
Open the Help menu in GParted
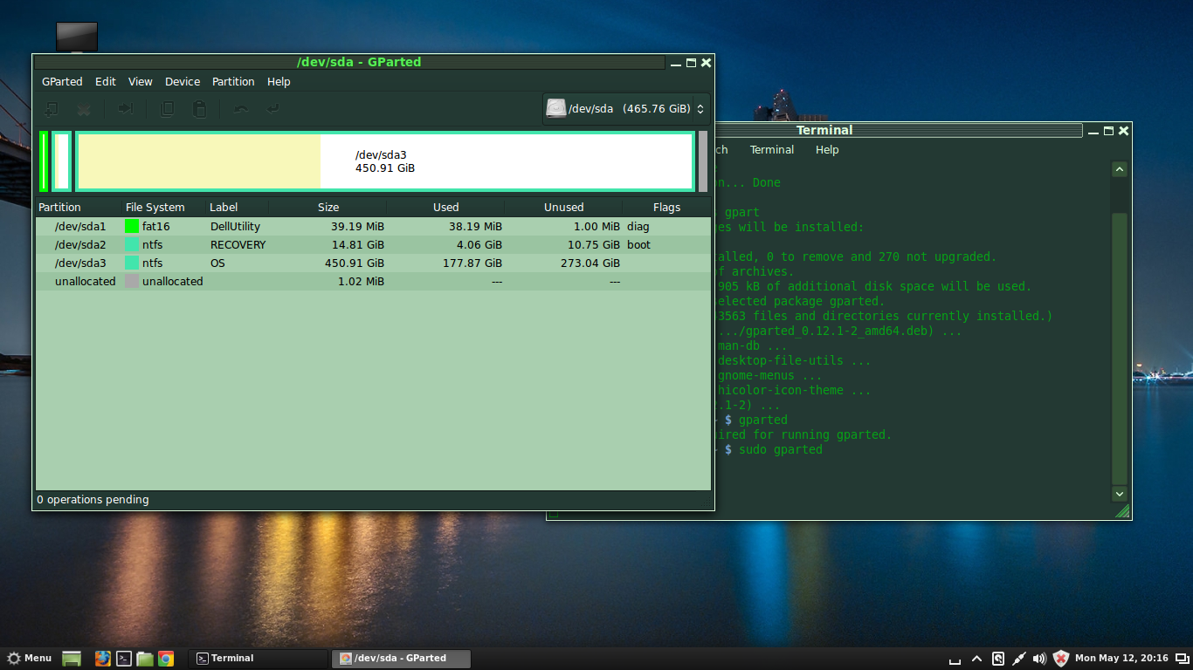[x=279, y=81]
